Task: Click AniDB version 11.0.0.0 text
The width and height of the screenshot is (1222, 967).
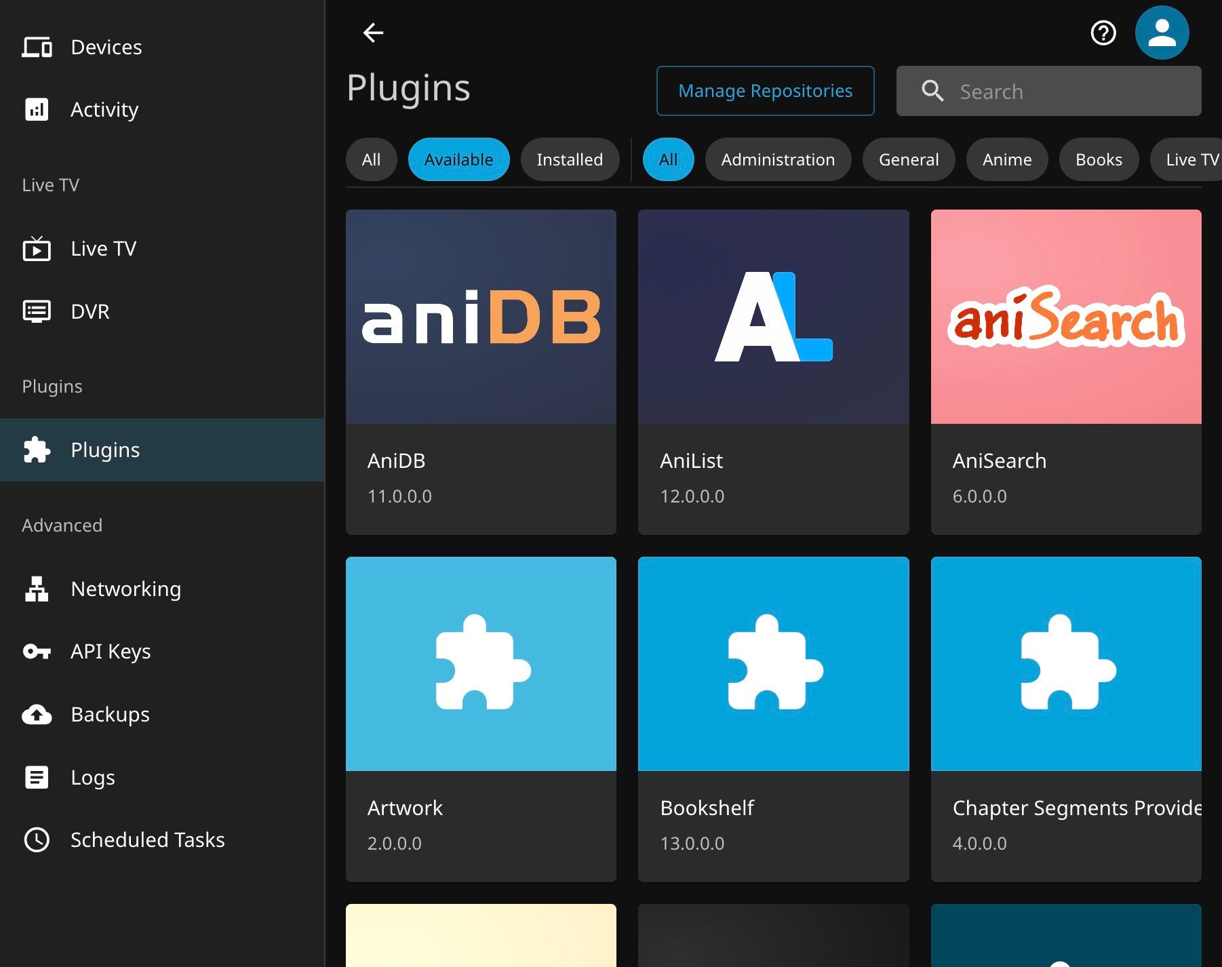Action: pos(399,496)
